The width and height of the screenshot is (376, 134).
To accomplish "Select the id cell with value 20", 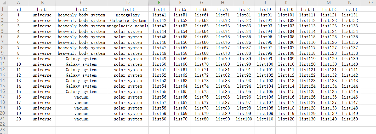I will pos(18,119).
